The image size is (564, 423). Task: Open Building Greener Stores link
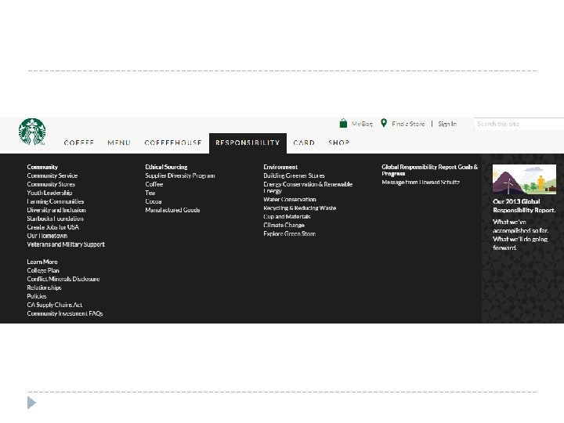294,175
